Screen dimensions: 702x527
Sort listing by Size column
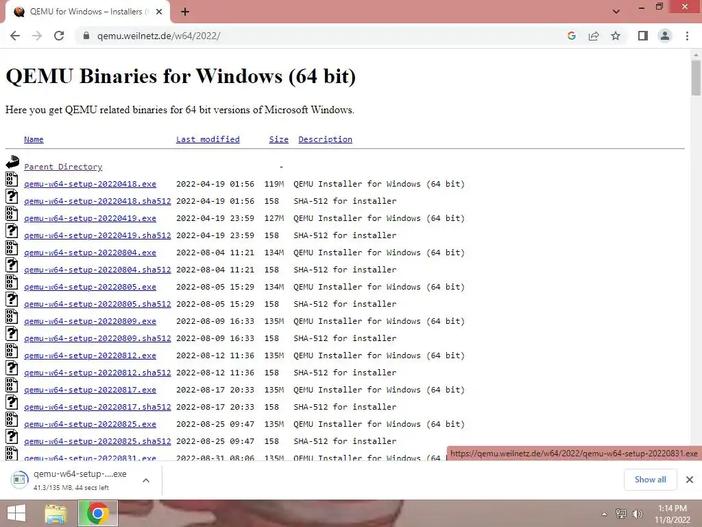pos(278,139)
